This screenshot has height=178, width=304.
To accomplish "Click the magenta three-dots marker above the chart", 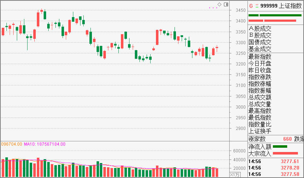I will tap(213, 8).
